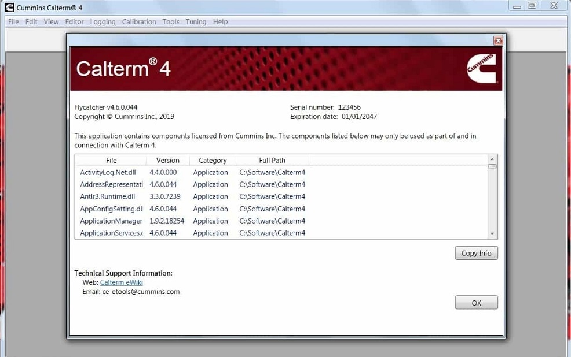Click version 3.3.0.7239 cell

165,196
